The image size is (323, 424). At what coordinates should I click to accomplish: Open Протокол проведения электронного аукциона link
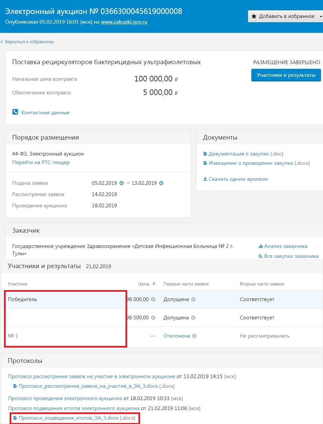point(65,398)
